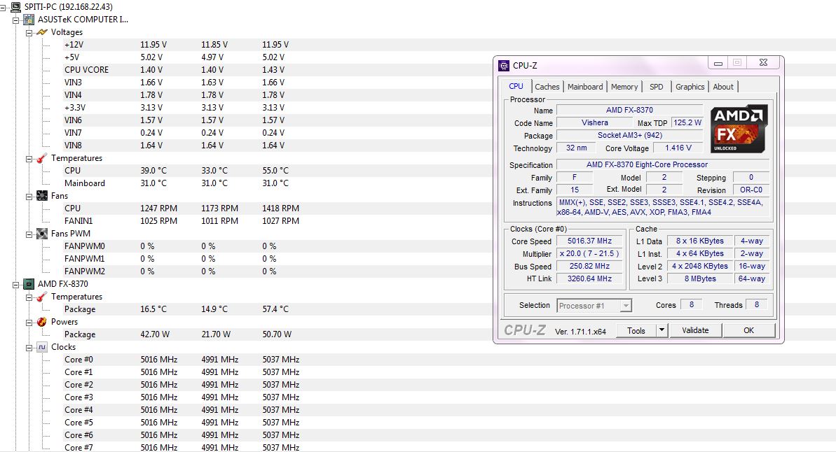The image size is (836, 452).
Task: Click the Core Voltage field 1.416 V
Action: tap(678, 148)
